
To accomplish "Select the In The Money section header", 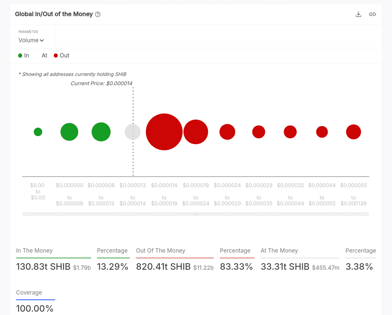I will pos(34,251).
